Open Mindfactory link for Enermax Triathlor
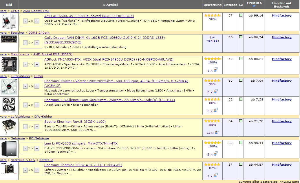This screenshot has height=183, width=300. pyautogui.click(x=282, y=165)
